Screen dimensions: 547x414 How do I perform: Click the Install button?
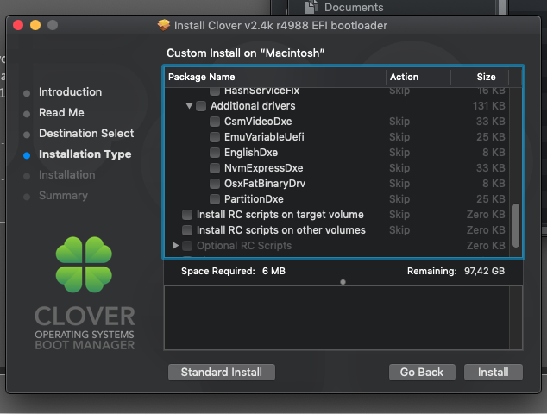(493, 372)
